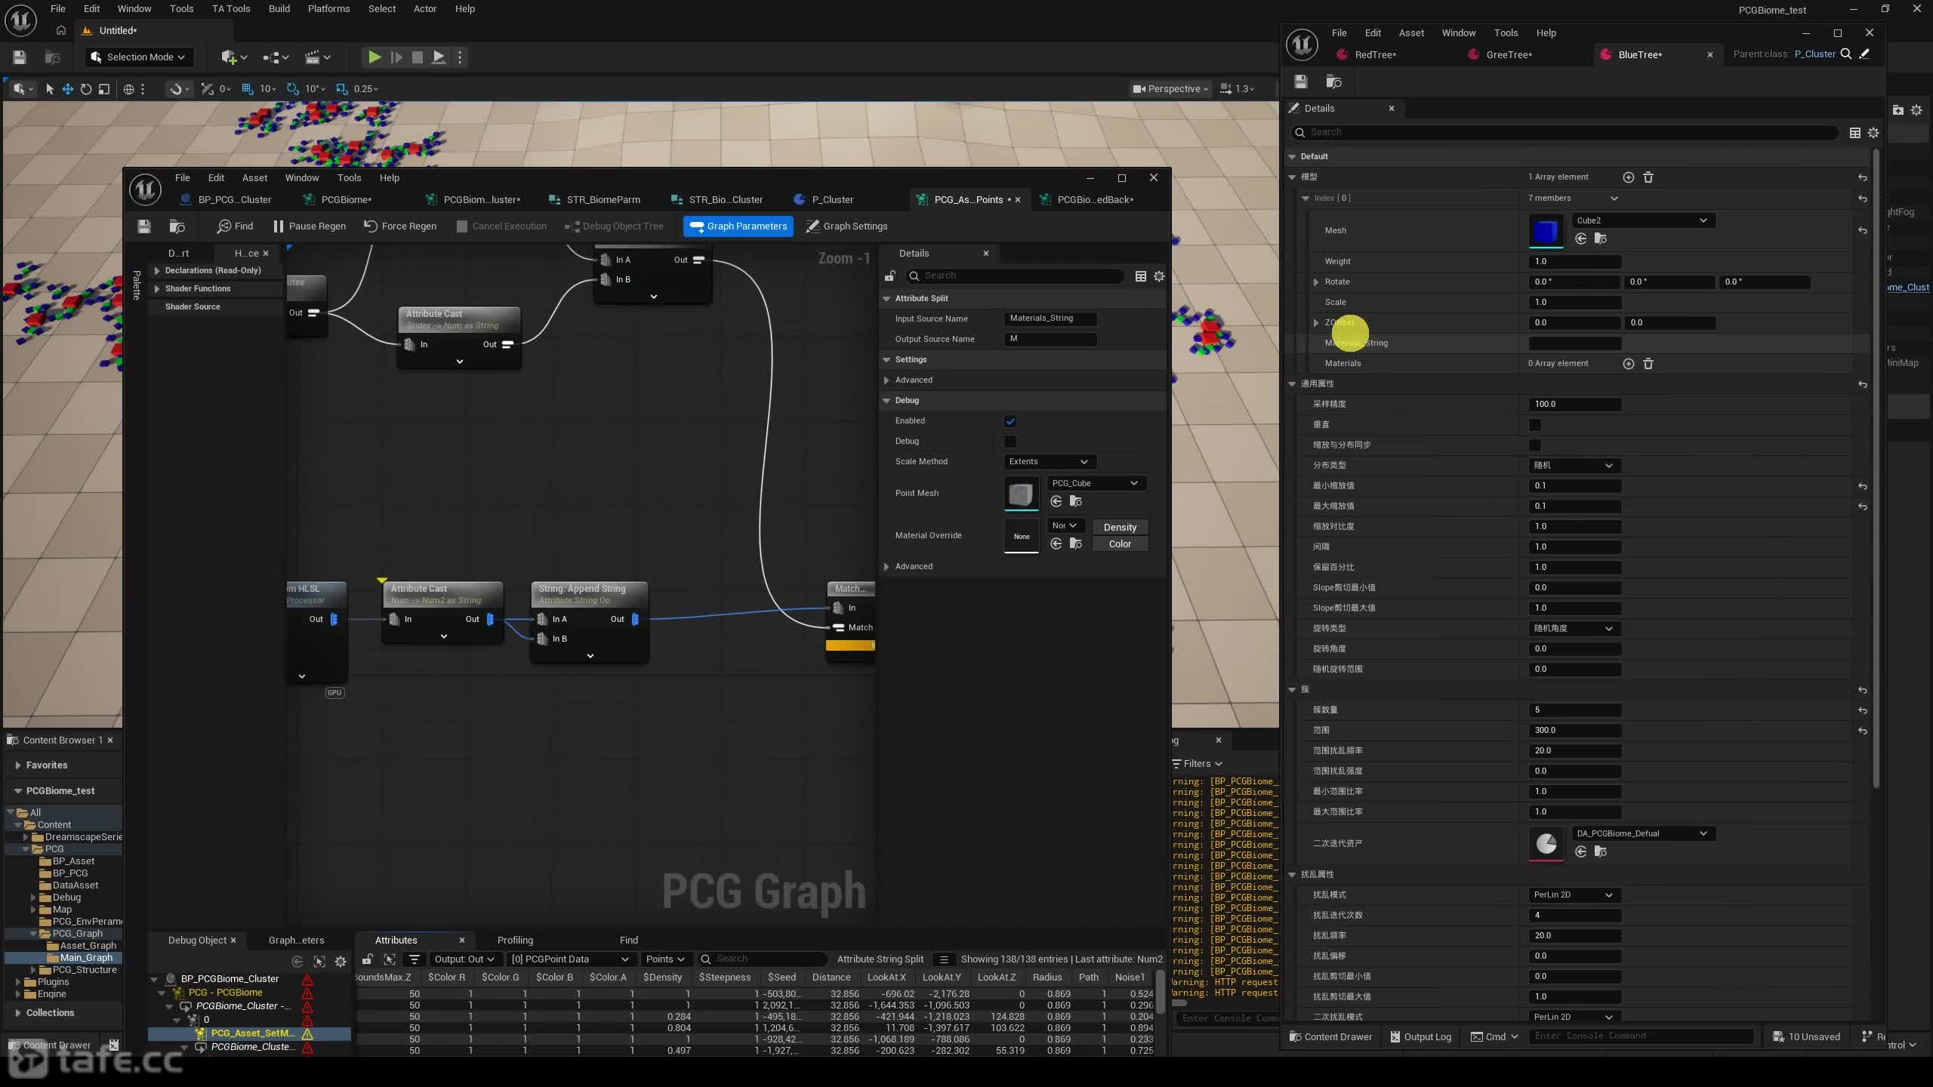
Task: Click Pause Regen in graph toolbar
Action: click(x=309, y=226)
